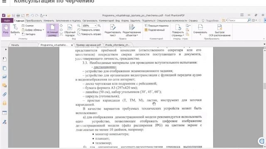Click the zoom out magnifier
This screenshot has height=149, width=266.
pos(79,26)
